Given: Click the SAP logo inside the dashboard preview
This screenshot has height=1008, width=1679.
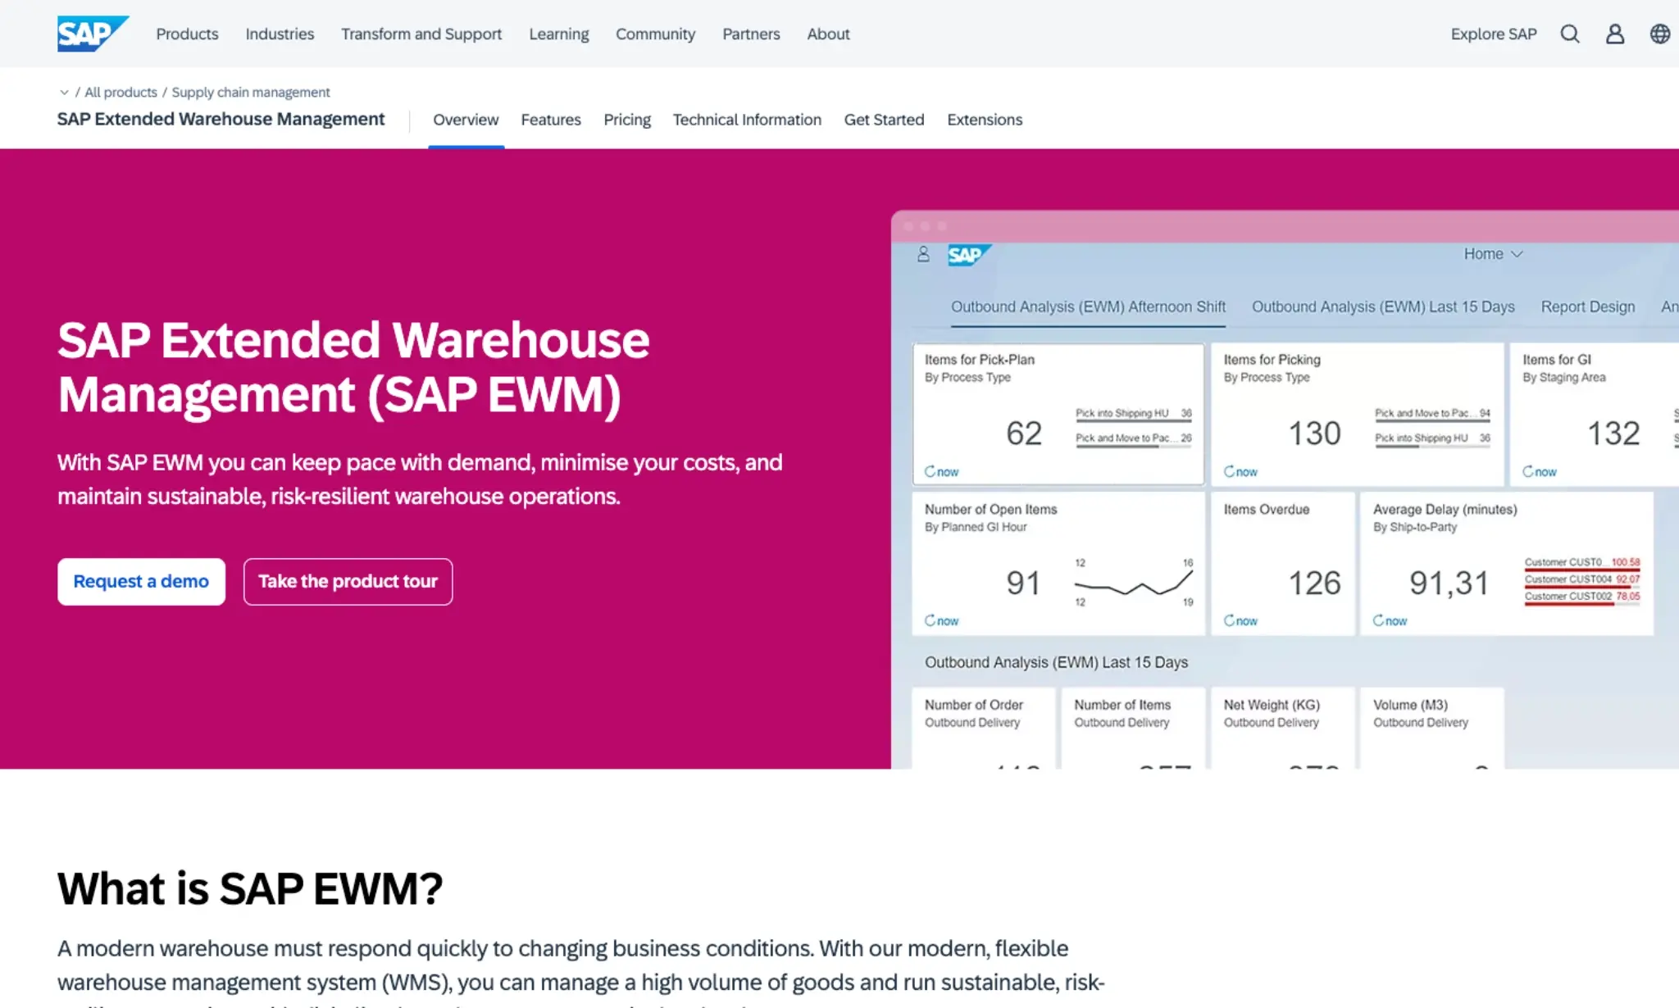Looking at the screenshot, I should pos(968,255).
